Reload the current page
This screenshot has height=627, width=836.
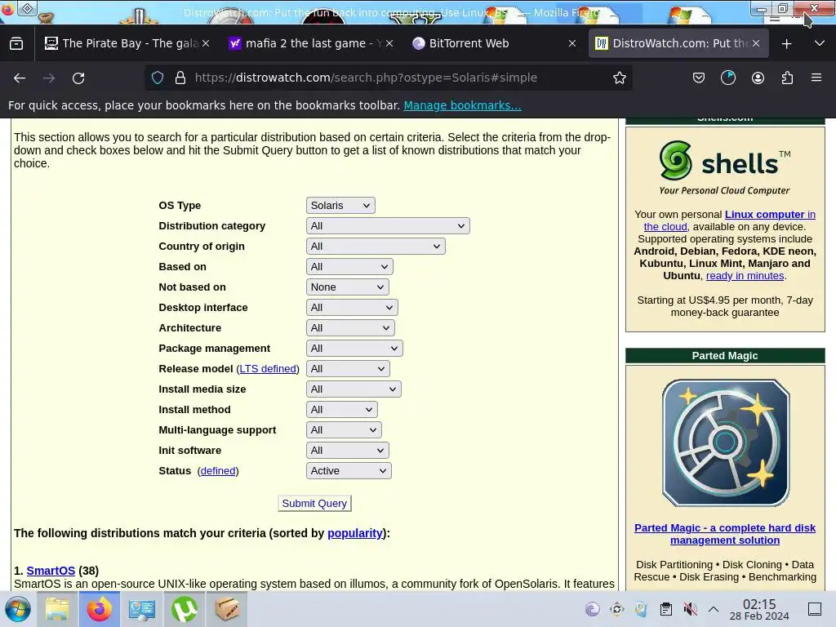click(78, 78)
